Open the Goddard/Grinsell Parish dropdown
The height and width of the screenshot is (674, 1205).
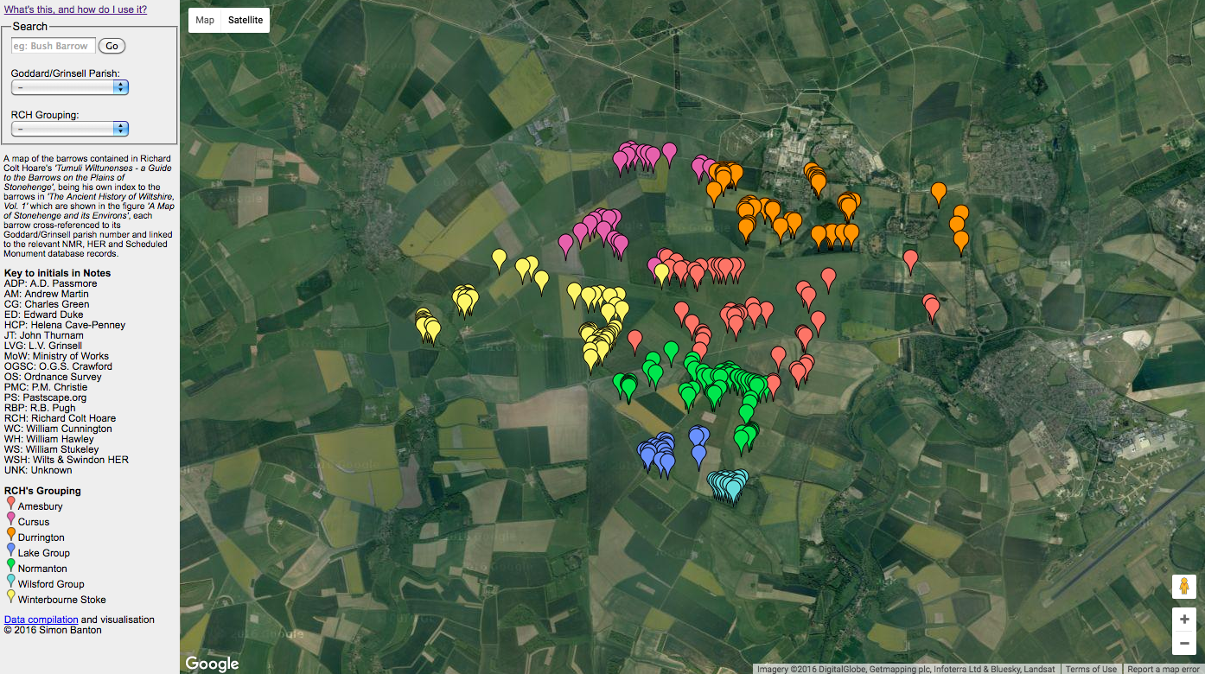69,86
